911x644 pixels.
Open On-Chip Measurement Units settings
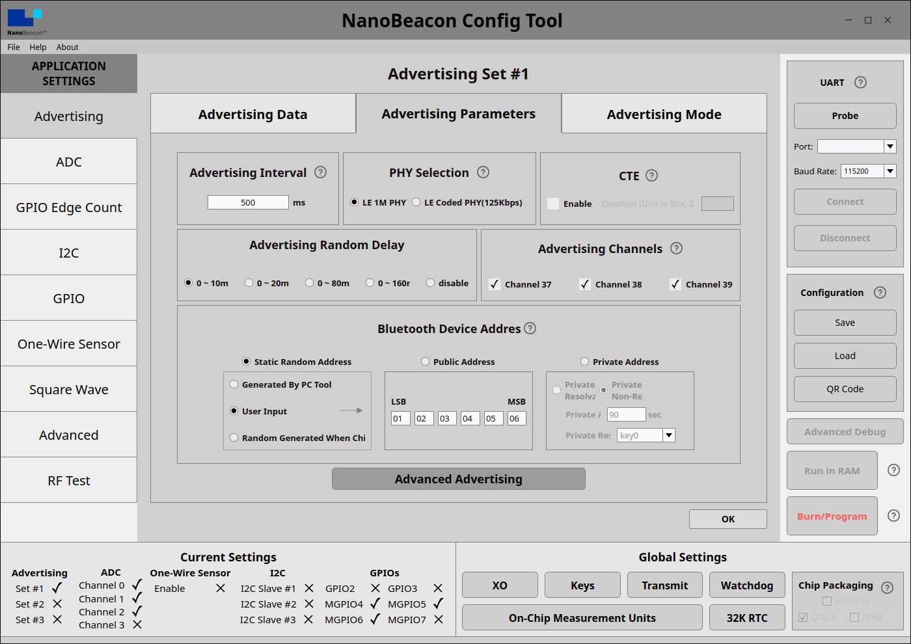point(582,618)
